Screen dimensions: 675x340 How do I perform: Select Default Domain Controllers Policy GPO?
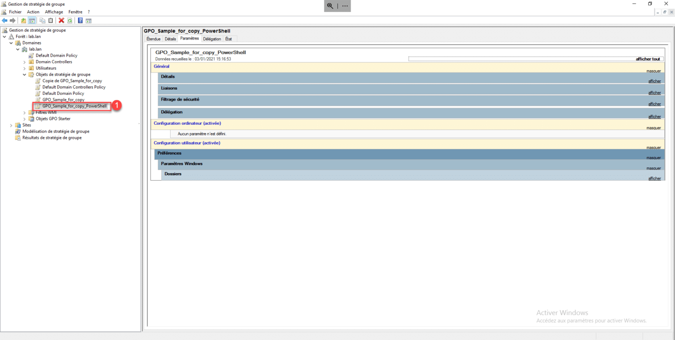click(x=74, y=87)
